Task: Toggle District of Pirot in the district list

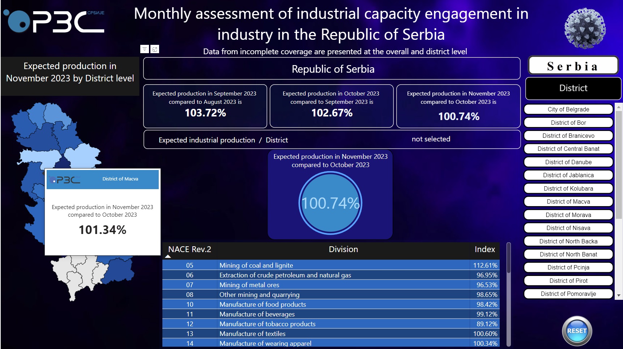Action: (568, 281)
